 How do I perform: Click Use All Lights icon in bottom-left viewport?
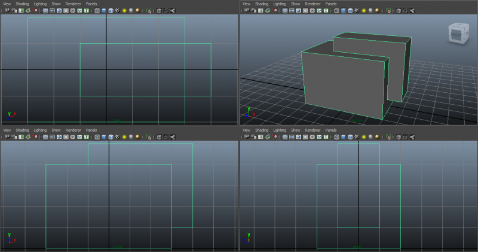tap(124, 137)
